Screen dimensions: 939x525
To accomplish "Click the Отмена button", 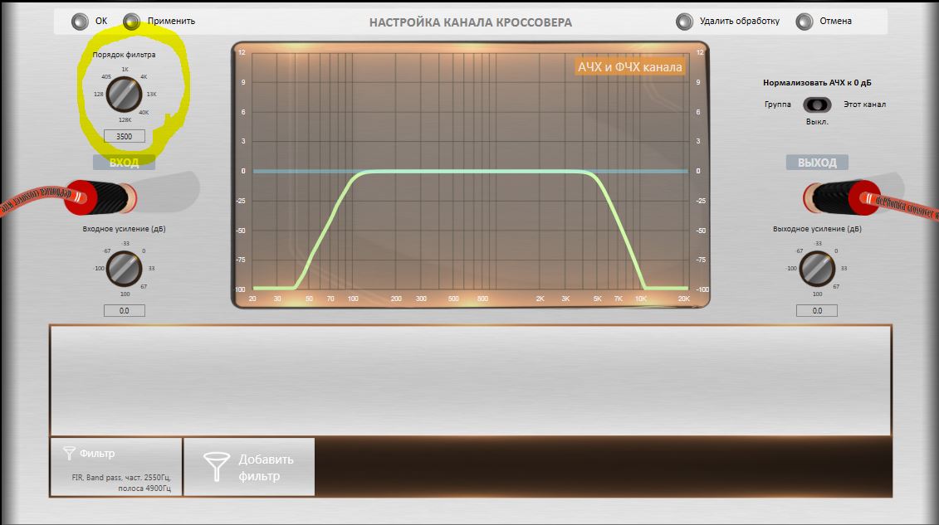I will click(824, 21).
